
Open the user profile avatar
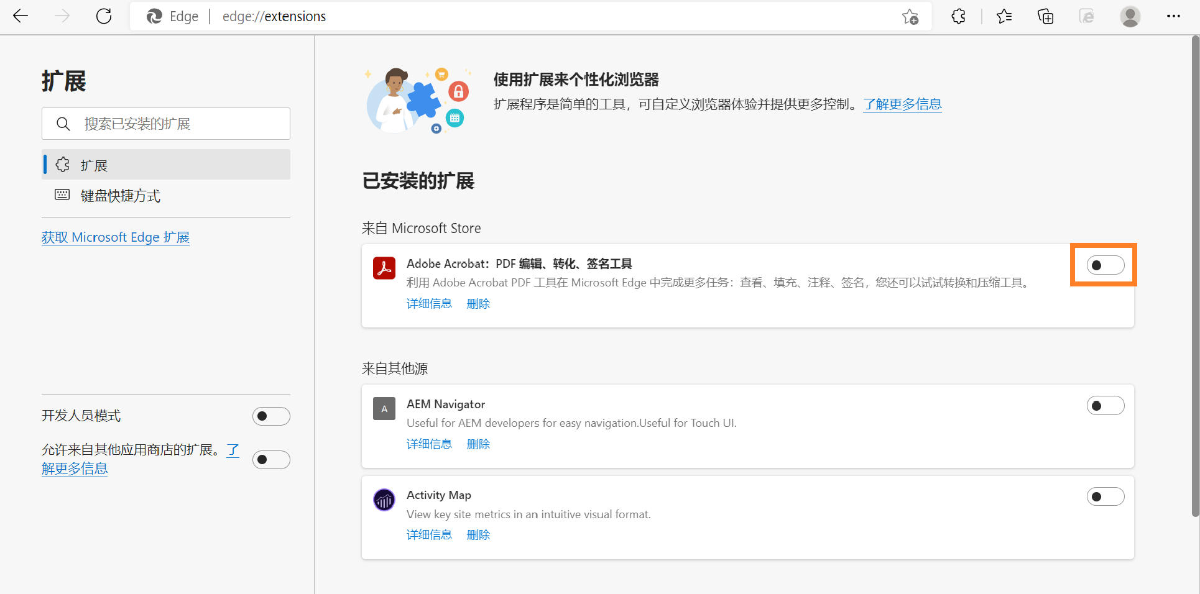[x=1130, y=16]
